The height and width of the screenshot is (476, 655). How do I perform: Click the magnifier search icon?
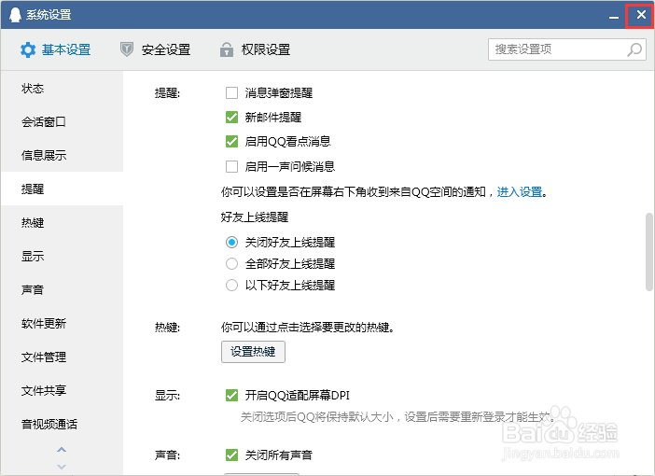point(634,49)
